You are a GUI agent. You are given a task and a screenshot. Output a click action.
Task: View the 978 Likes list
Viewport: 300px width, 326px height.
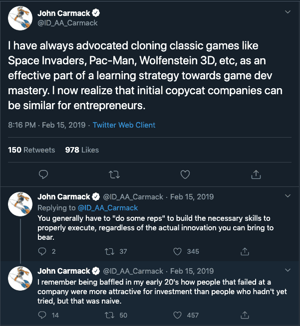pyautogui.click(x=82, y=150)
